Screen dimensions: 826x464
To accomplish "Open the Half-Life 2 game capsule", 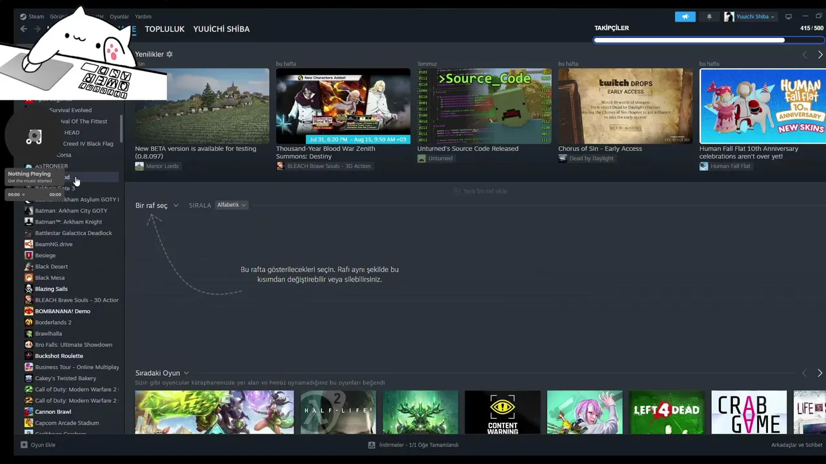I will tap(338, 412).
